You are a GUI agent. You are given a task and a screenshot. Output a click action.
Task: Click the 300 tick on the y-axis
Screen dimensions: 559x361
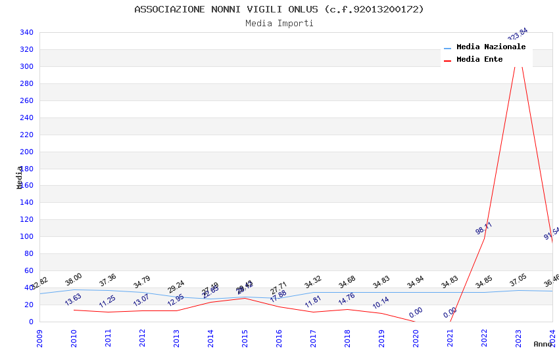(x=27, y=66)
